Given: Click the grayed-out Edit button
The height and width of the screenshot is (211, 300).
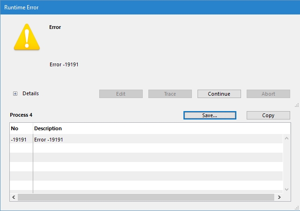Looking at the screenshot, I should tap(121, 94).
